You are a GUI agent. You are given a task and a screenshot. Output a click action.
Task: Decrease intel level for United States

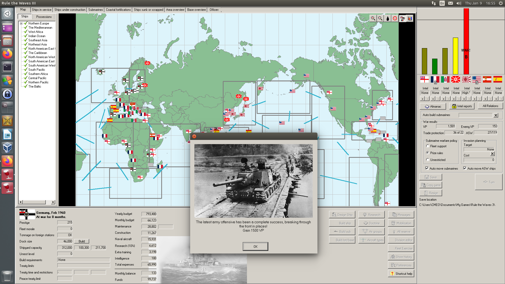[x=479, y=99]
